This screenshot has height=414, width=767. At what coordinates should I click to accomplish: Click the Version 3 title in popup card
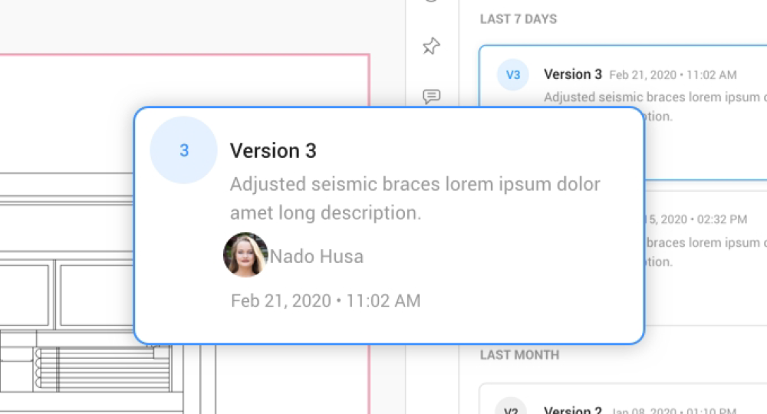click(274, 150)
